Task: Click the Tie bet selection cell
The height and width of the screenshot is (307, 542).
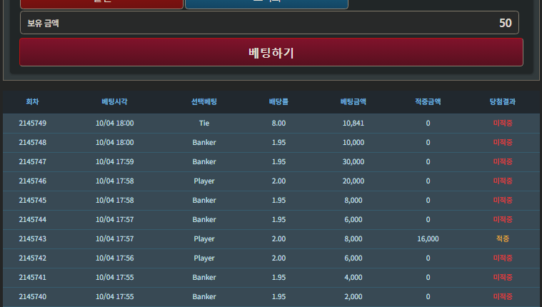Action: click(x=204, y=123)
